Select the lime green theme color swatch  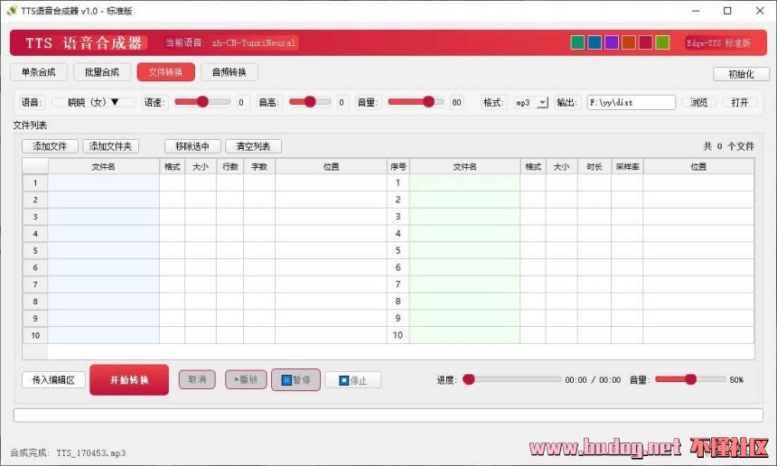pyautogui.click(x=662, y=42)
